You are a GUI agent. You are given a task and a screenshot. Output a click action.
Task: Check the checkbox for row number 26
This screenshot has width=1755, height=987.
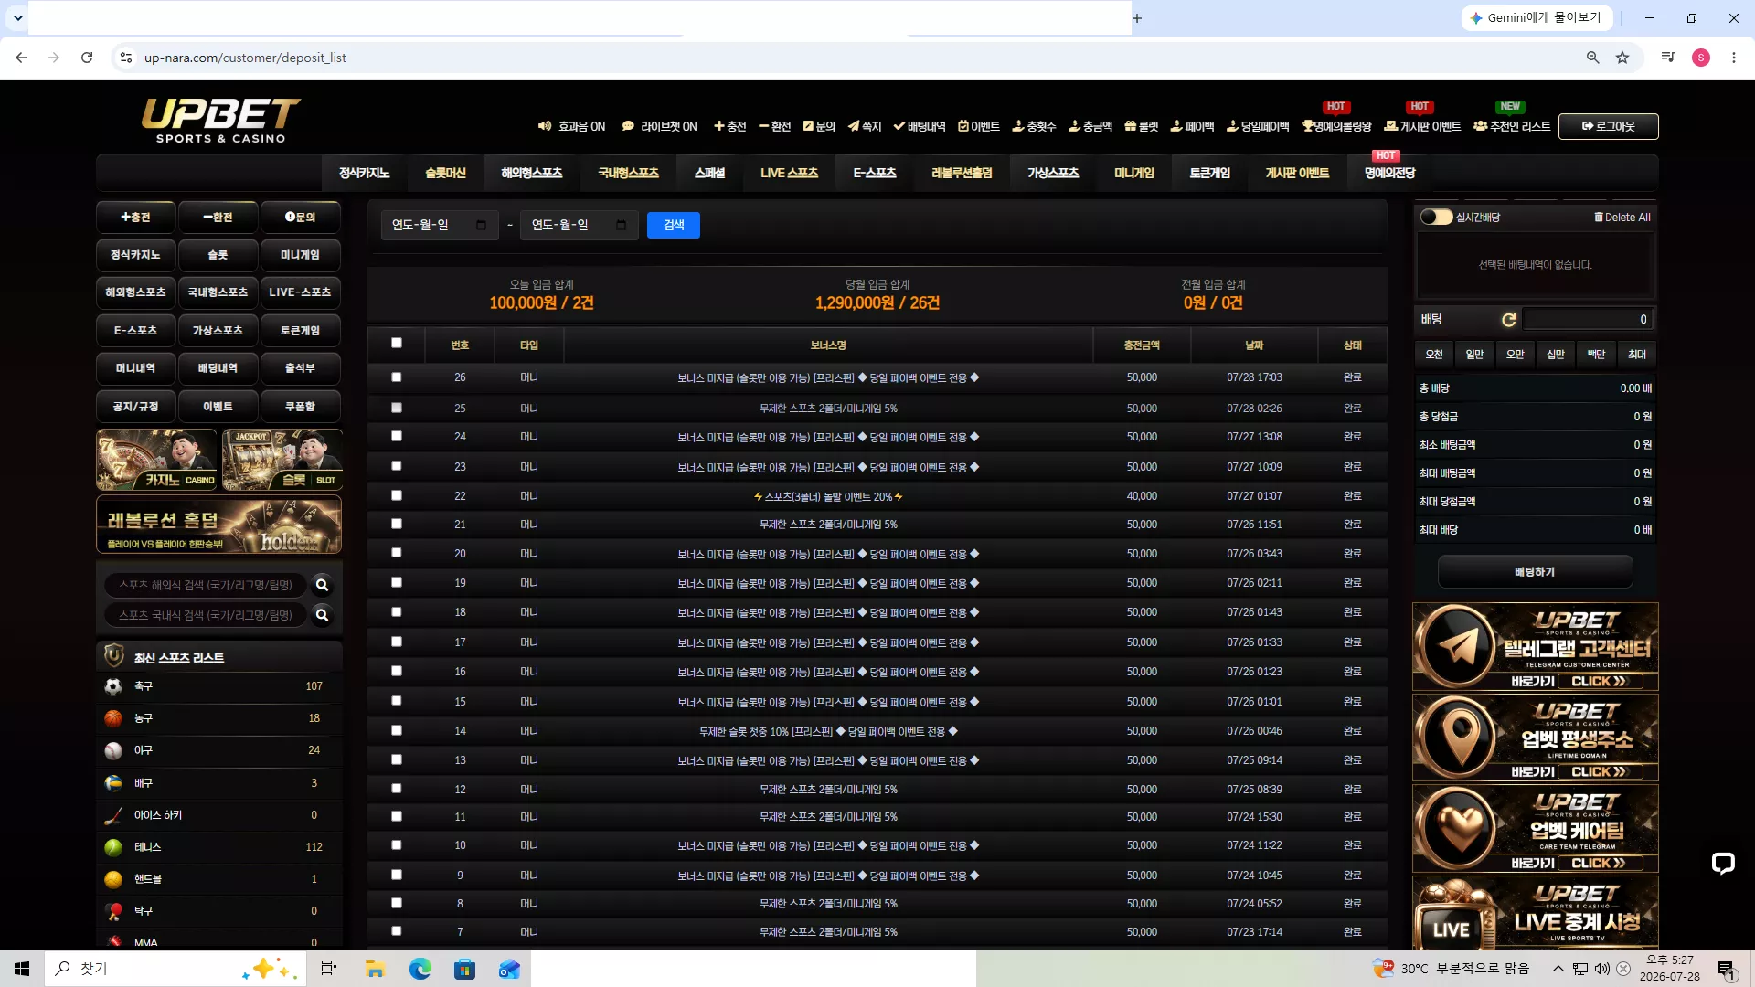coord(397,377)
